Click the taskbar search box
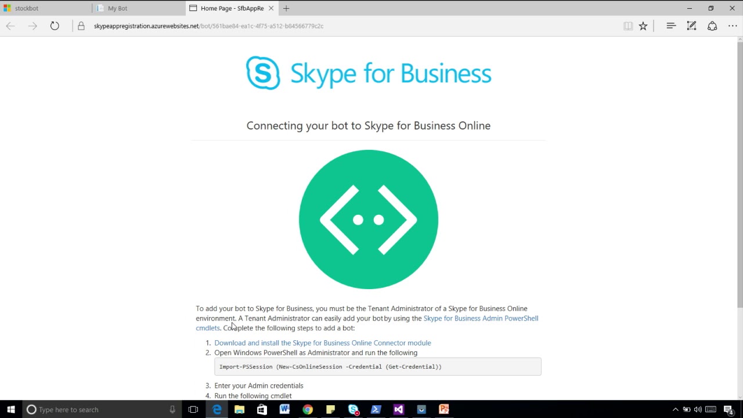 pos(102,409)
